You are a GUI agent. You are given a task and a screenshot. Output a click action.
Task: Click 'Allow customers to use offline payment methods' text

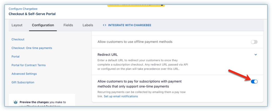135,42
